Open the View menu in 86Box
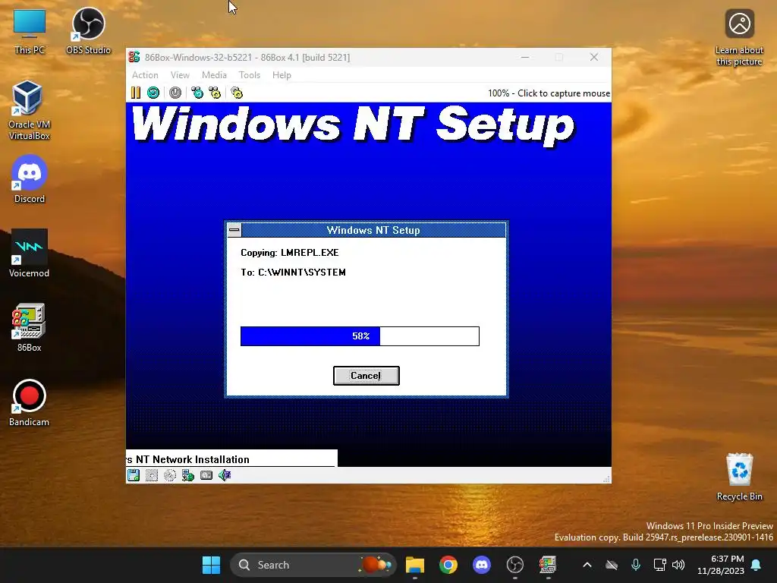This screenshot has width=777, height=583. 180,75
